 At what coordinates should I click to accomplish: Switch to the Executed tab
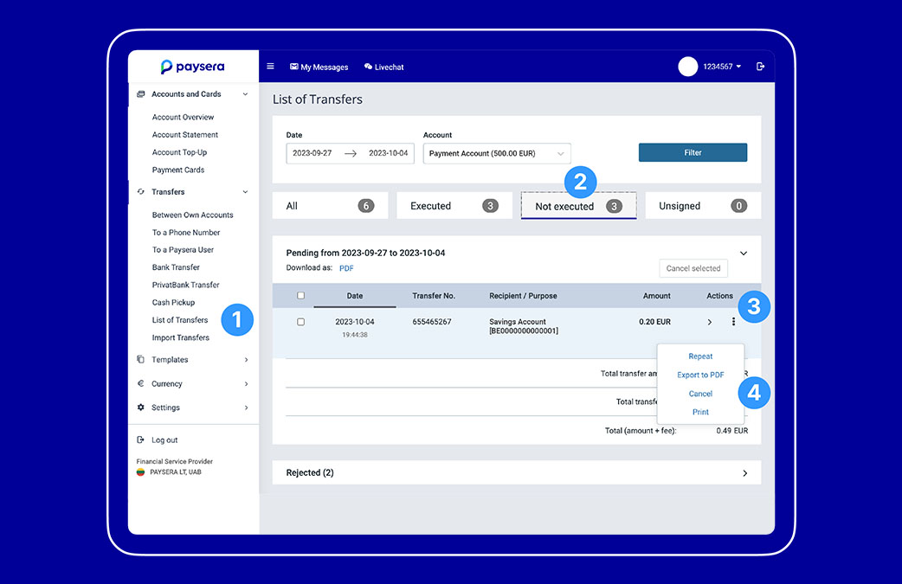coord(454,206)
